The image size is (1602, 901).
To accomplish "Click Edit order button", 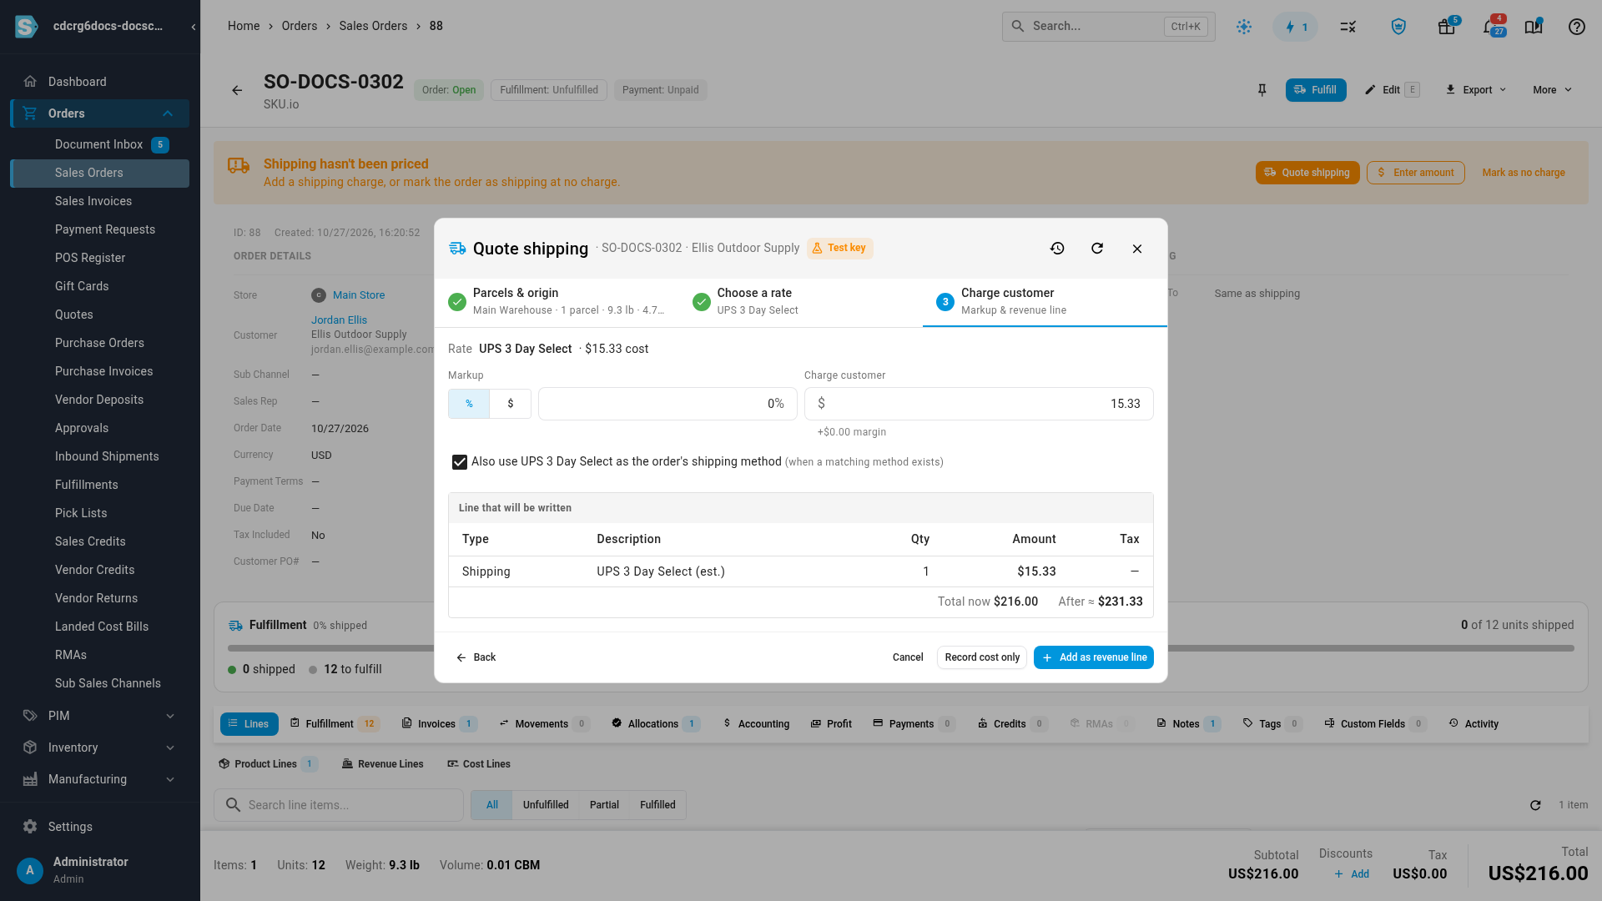I will 1392,90.
